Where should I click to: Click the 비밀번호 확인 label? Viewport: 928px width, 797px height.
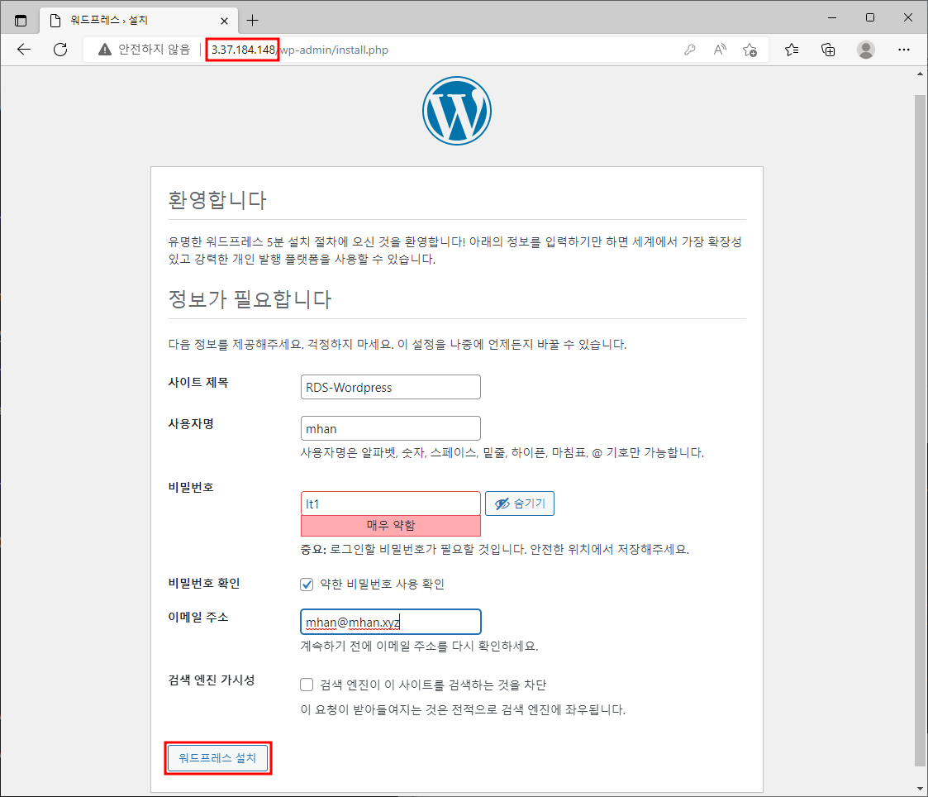pyautogui.click(x=204, y=583)
